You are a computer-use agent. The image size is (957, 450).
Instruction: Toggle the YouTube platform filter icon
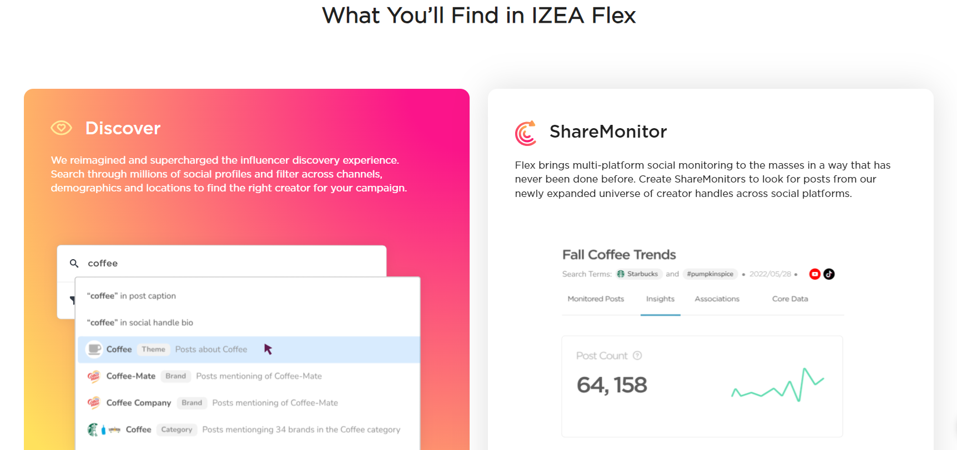point(814,274)
